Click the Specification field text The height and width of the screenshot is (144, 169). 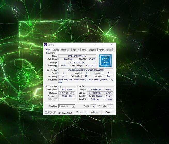86,70
